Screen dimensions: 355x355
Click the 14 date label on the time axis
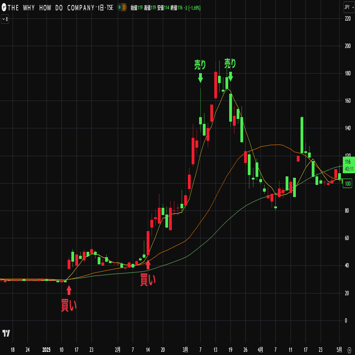148,350
